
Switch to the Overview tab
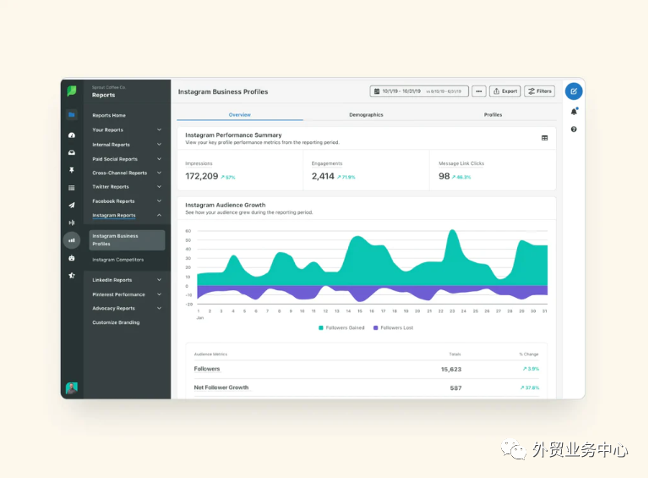[x=240, y=115]
